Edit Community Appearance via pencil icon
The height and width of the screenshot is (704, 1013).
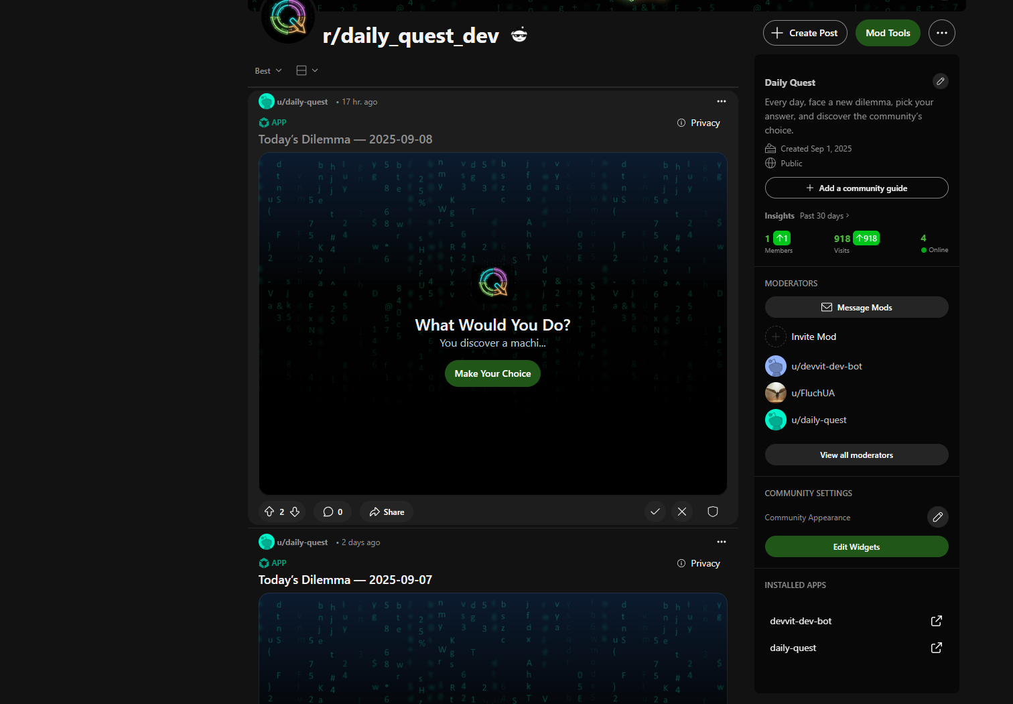click(937, 517)
